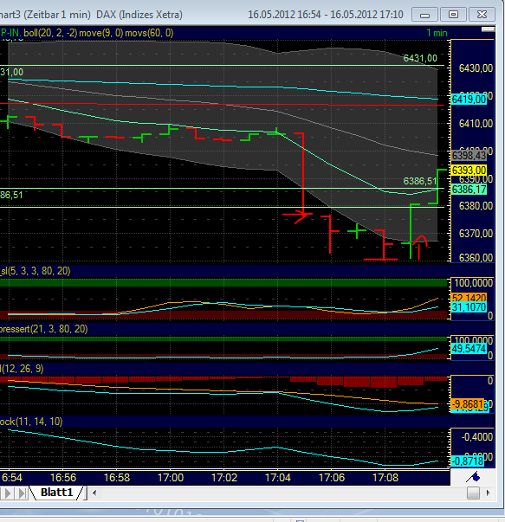This screenshot has width=505, height=522.
Task: Click the date range text in title bar
Action: [326, 15]
